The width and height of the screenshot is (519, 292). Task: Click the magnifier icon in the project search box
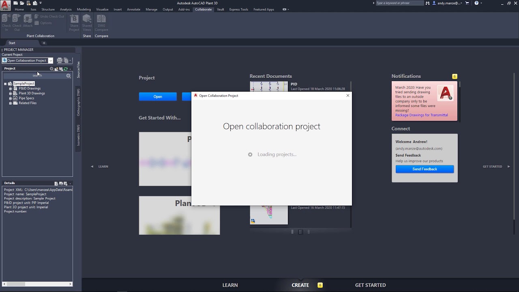(69, 76)
